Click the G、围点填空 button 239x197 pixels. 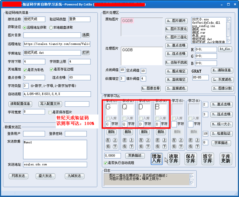176,71
